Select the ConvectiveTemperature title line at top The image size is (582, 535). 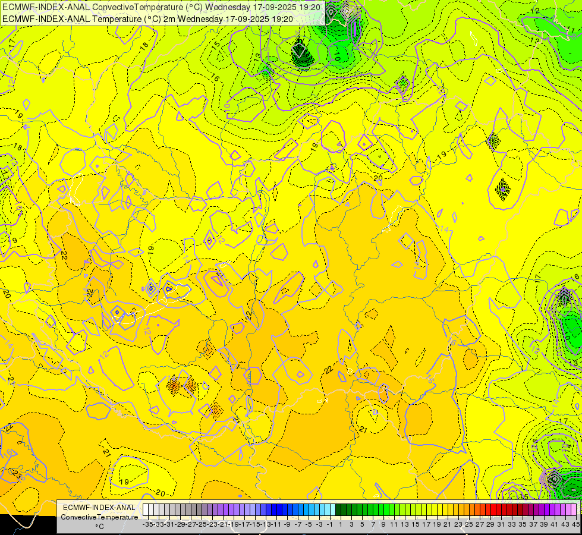tap(162, 7)
